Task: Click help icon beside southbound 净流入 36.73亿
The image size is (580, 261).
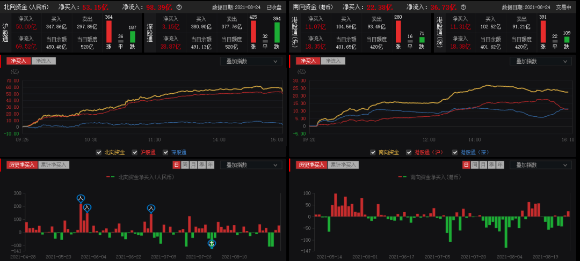Action: point(467,8)
